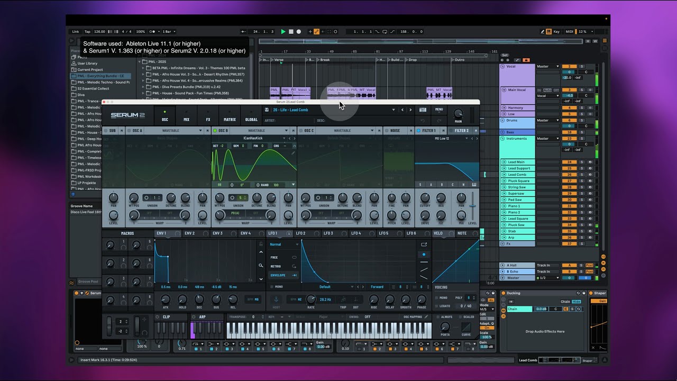Open Serum GLOBAL tab
The width and height of the screenshot is (677, 381).
click(251, 115)
